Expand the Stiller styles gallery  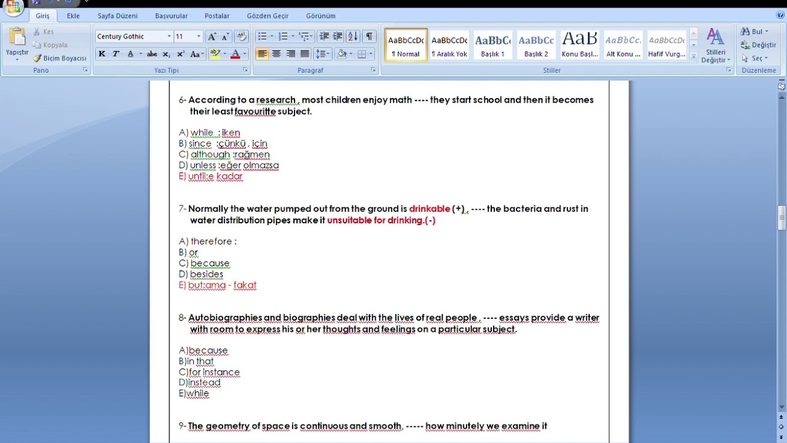coord(694,57)
